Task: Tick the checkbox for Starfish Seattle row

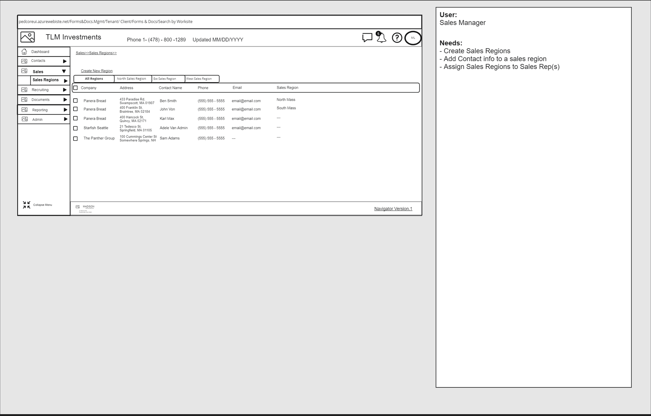Action: pyautogui.click(x=75, y=128)
